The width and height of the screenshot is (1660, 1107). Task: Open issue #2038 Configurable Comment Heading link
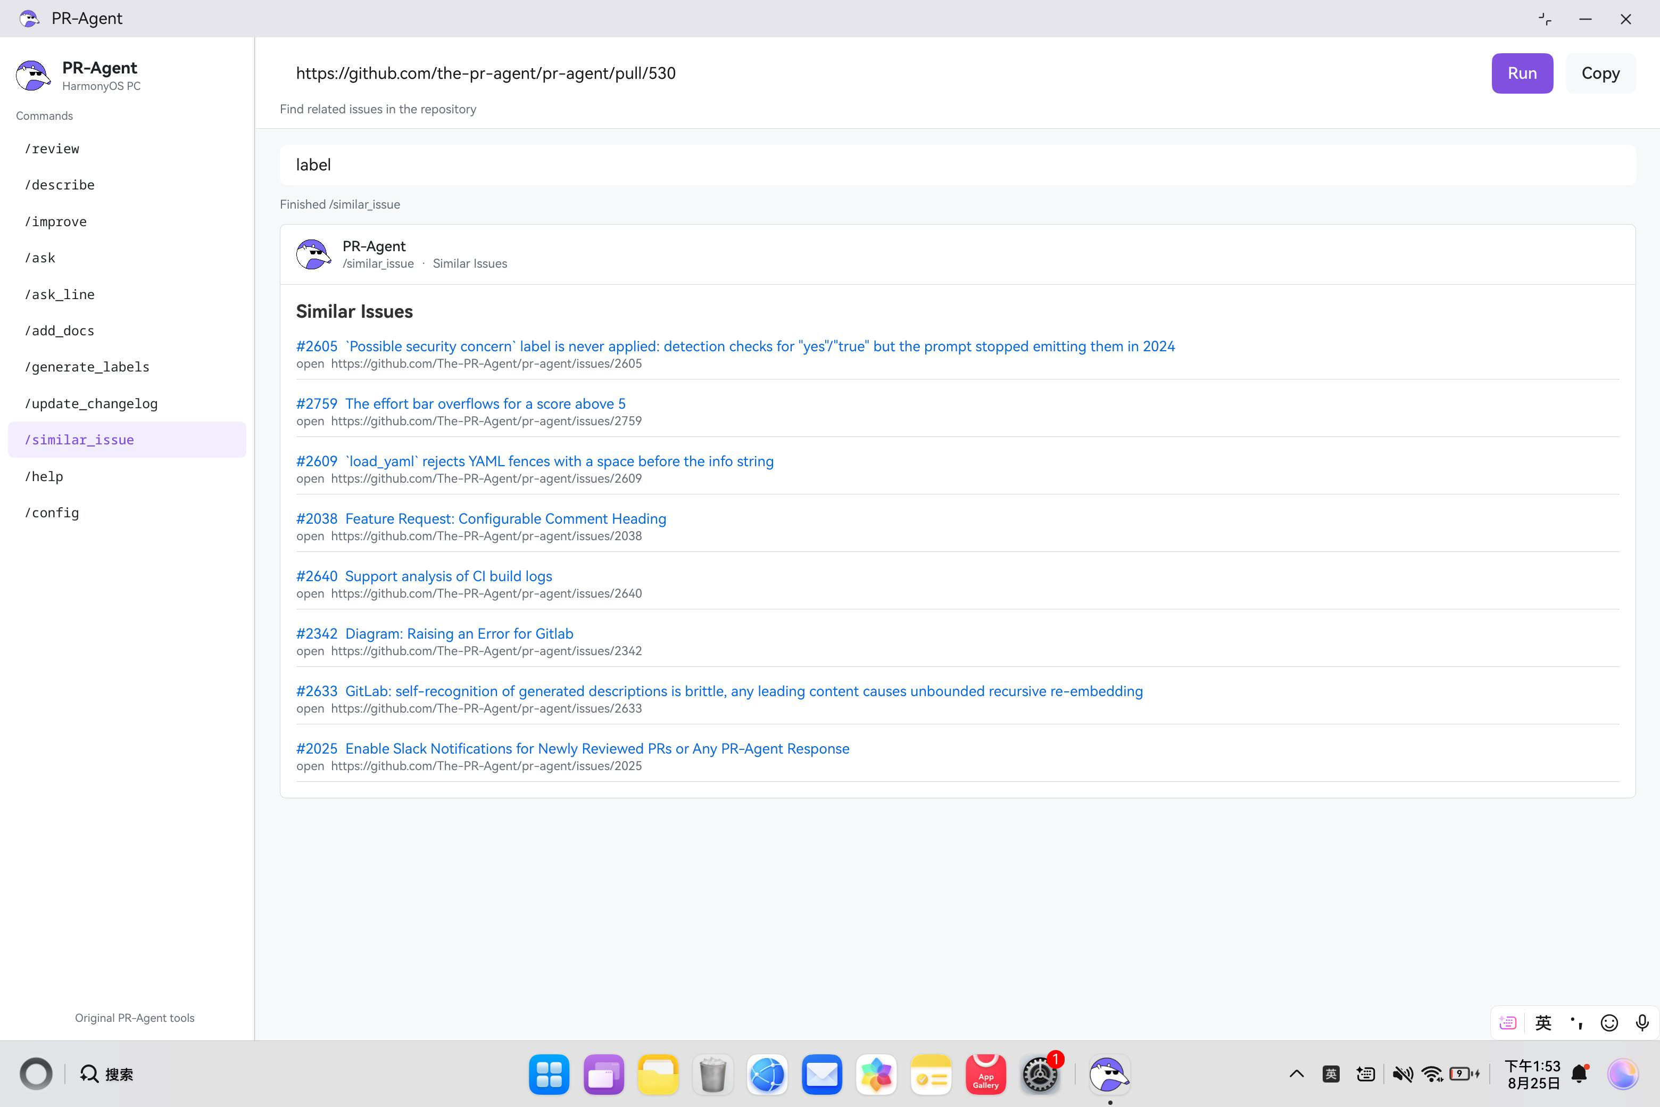click(480, 518)
